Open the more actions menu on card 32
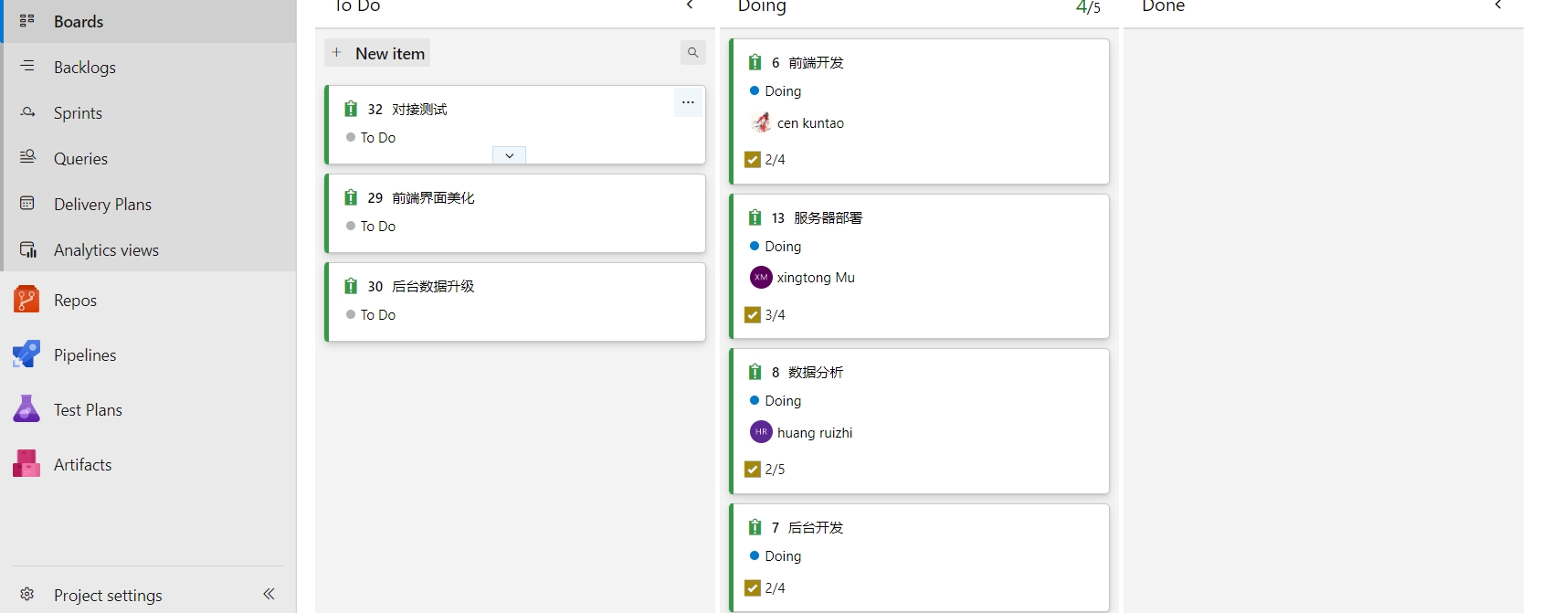The image size is (1541, 613). [x=688, y=102]
